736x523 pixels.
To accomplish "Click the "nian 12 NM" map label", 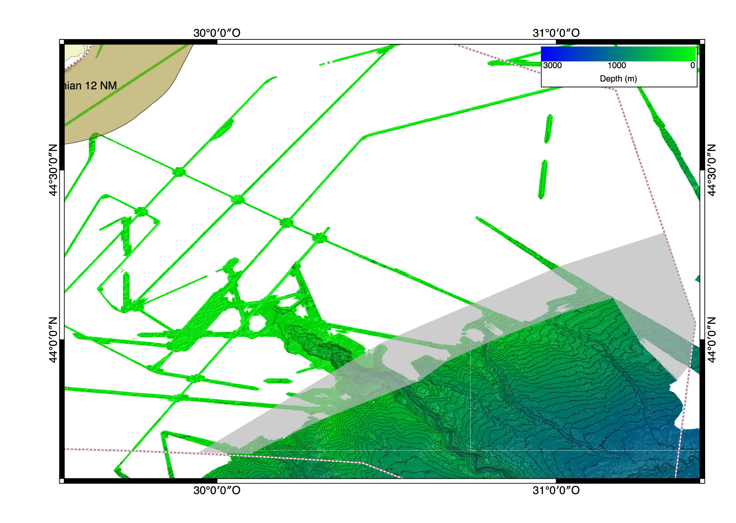I will 90,86.
